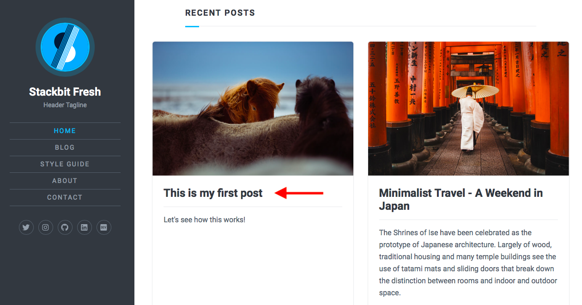This screenshot has width=582, height=305.
Task: Open the Twitter social icon
Action: 26,227
